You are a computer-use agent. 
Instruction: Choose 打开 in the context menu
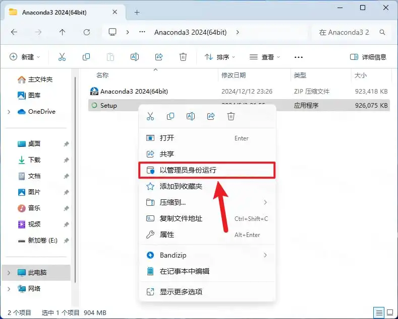pyautogui.click(x=207, y=138)
